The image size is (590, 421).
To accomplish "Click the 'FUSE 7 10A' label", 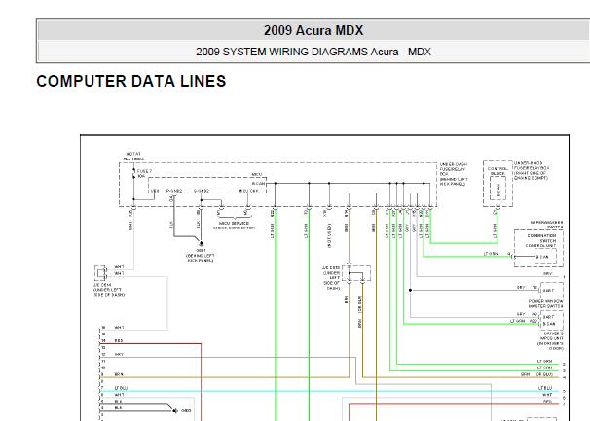I will pos(144,173).
